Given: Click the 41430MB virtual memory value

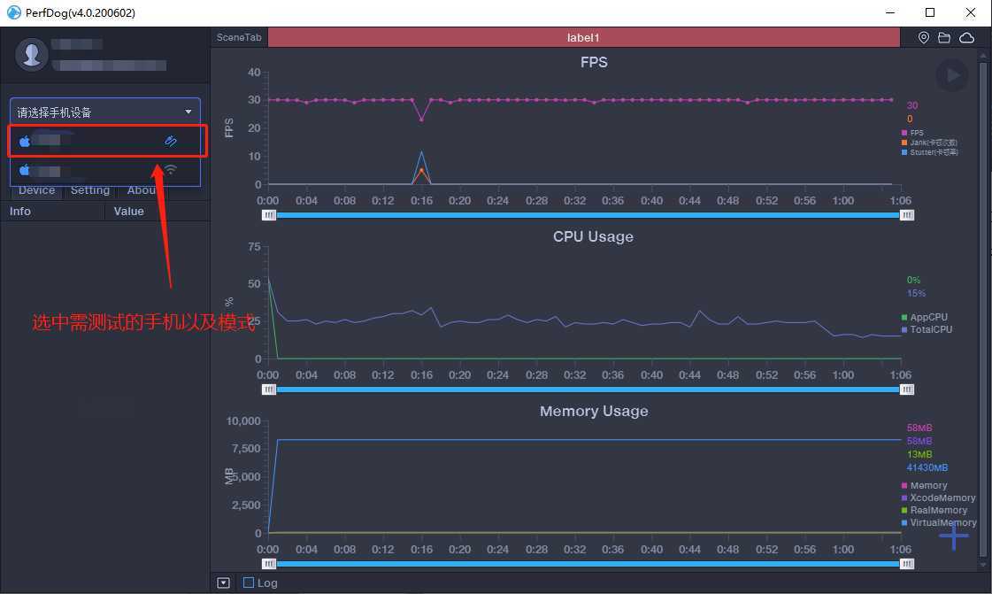Looking at the screenshot, I should (927, 467).
